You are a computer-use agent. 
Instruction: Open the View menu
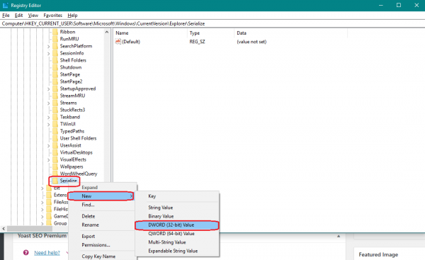(x=33, y=15)
